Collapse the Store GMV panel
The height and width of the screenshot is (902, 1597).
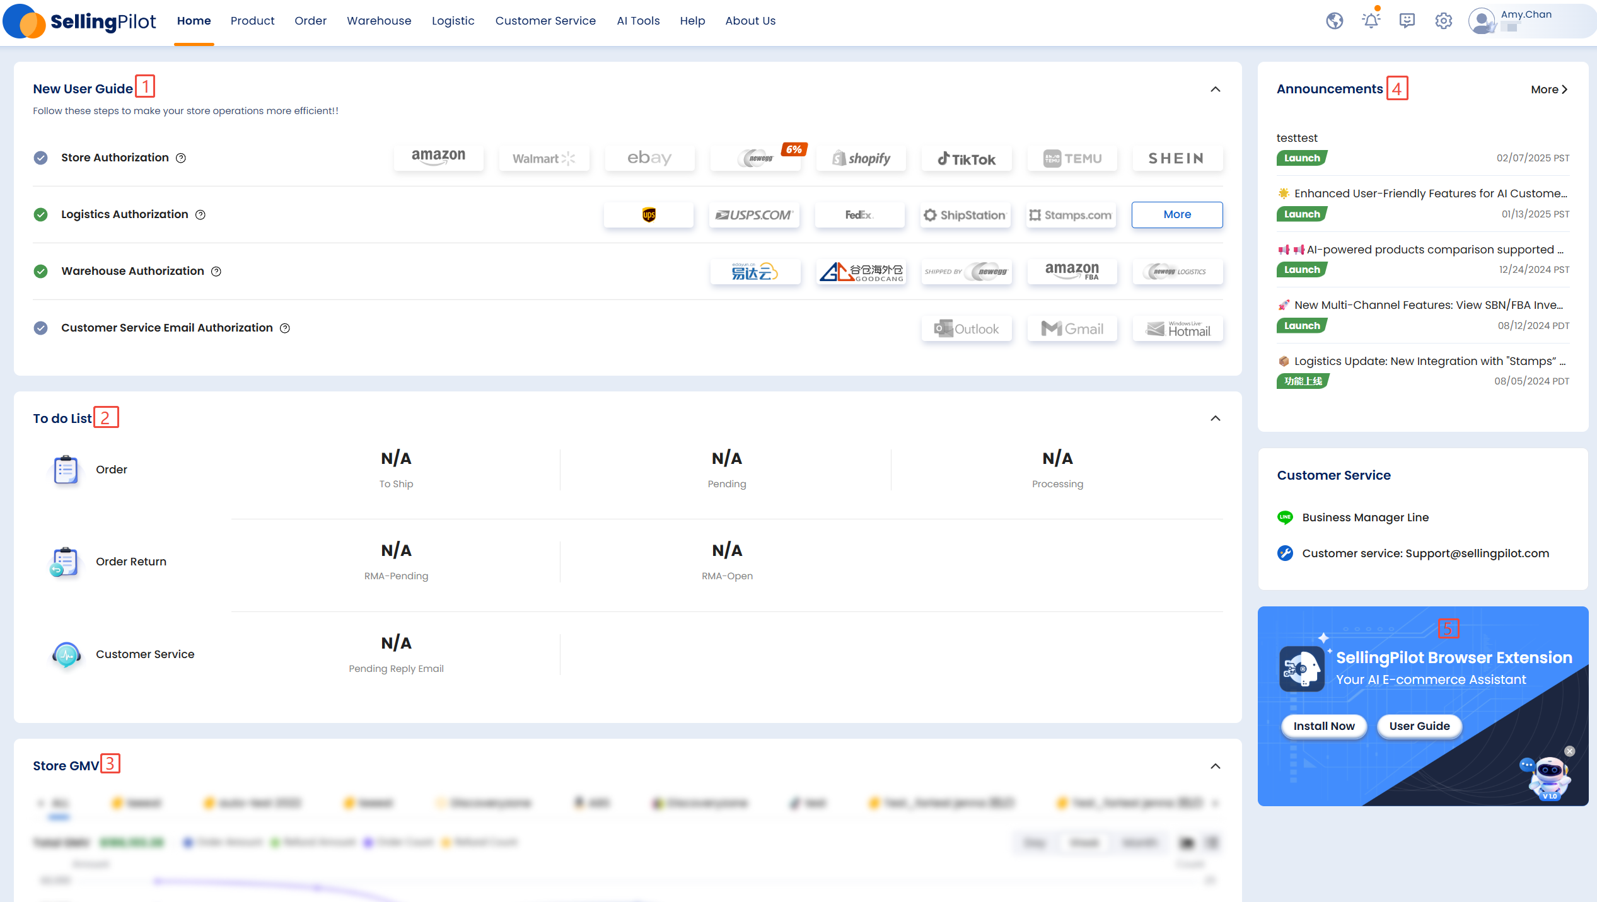coord(1216,766)
